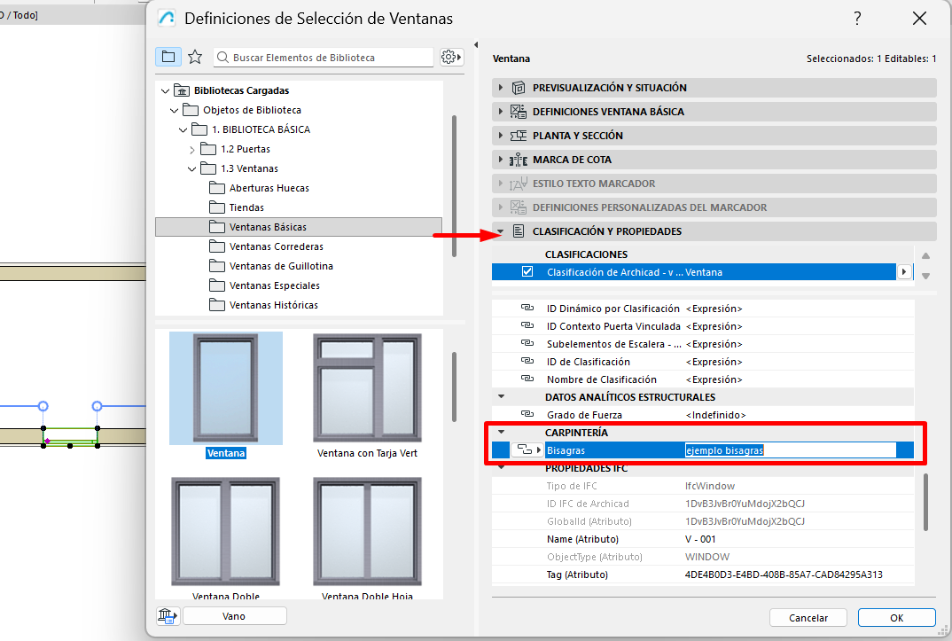This screenshot has width=952, height=641.
Task: Open the library search settings gear
Action: tap(451, 57)
